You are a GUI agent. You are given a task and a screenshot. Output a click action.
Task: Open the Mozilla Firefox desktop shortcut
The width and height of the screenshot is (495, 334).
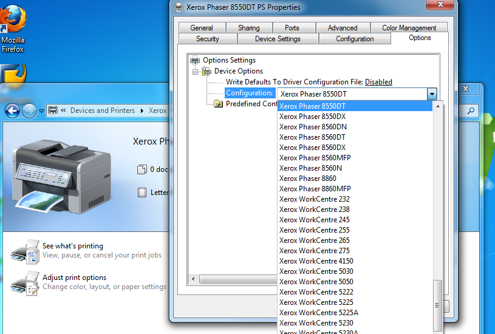point(13,29)
